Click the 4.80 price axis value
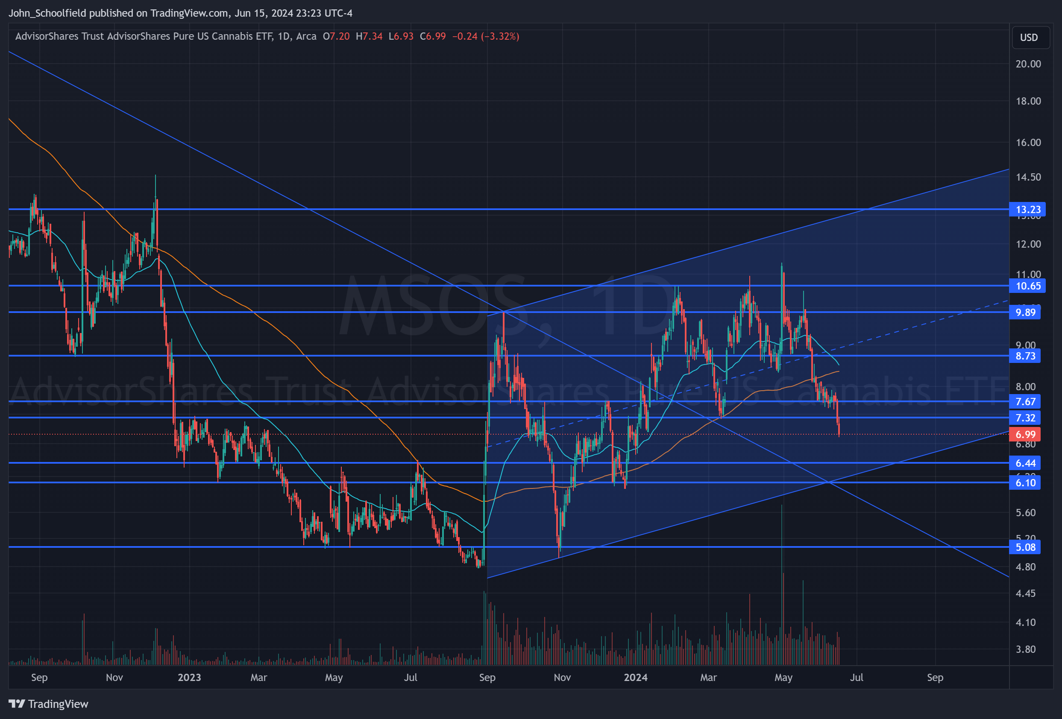The image size is (1062, 719). tap(1025, 567)
